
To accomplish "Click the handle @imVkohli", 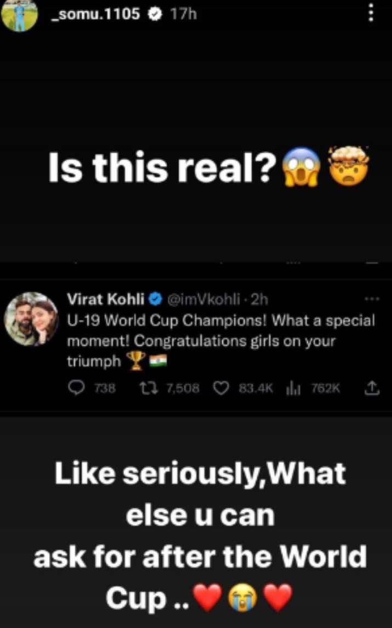I will pyautogui.click(x=206, y=299).
